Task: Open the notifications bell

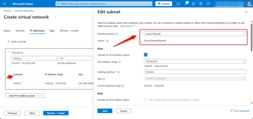Action: click(x=186, y=3)
